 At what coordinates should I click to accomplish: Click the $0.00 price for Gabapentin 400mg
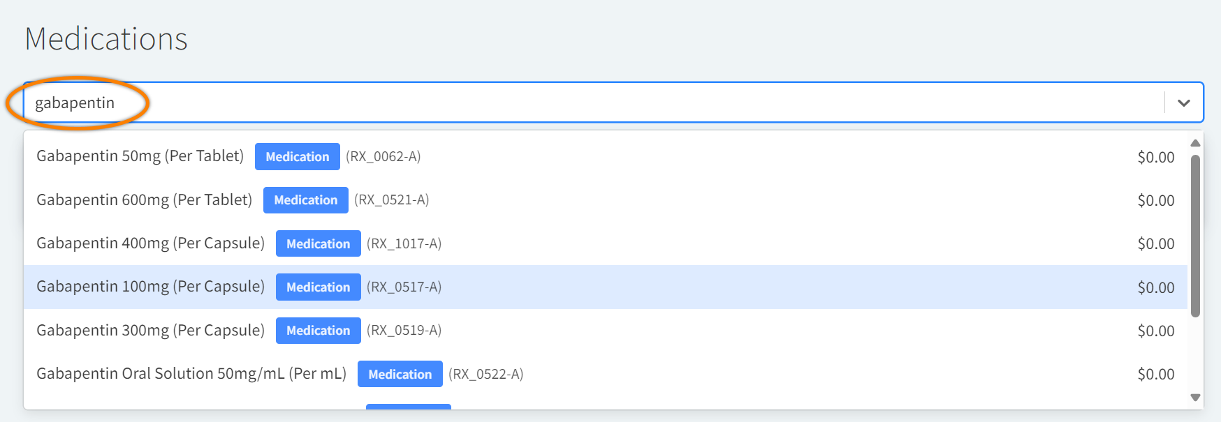tap(1156, 244)
